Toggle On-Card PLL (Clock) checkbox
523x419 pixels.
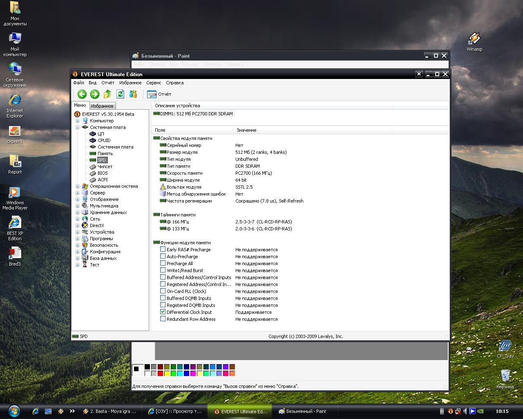point(163,291)
